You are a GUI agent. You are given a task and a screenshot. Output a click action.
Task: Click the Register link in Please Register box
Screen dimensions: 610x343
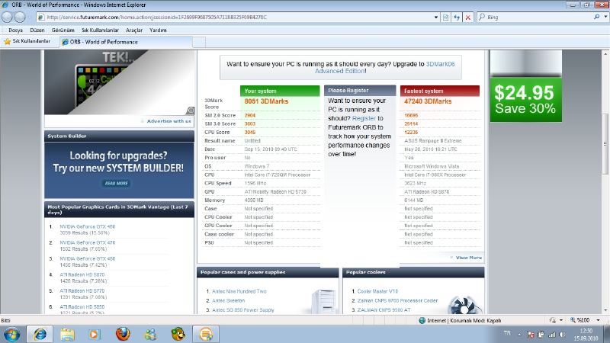(364, 118)
